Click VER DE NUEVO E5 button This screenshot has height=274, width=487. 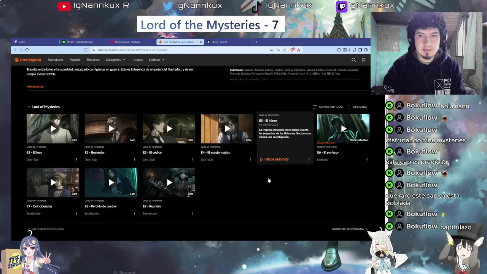pos(274,159)
